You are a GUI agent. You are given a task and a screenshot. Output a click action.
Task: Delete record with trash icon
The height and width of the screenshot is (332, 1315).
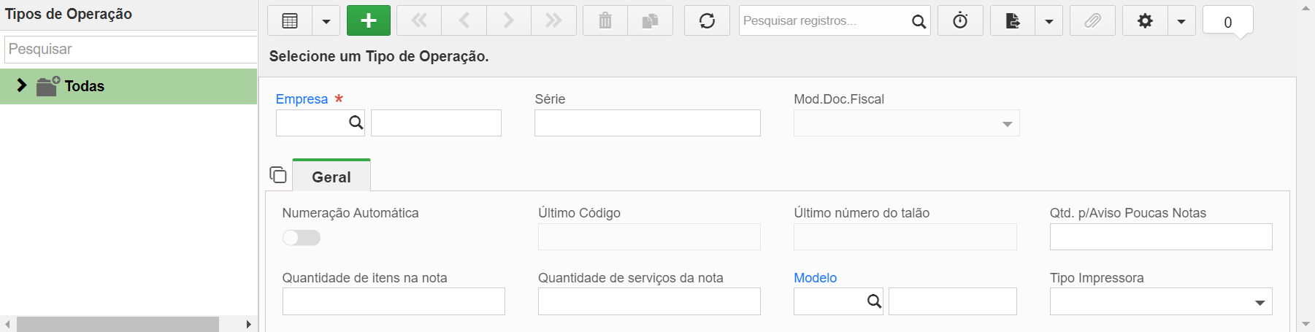click(x=605, y=20)
